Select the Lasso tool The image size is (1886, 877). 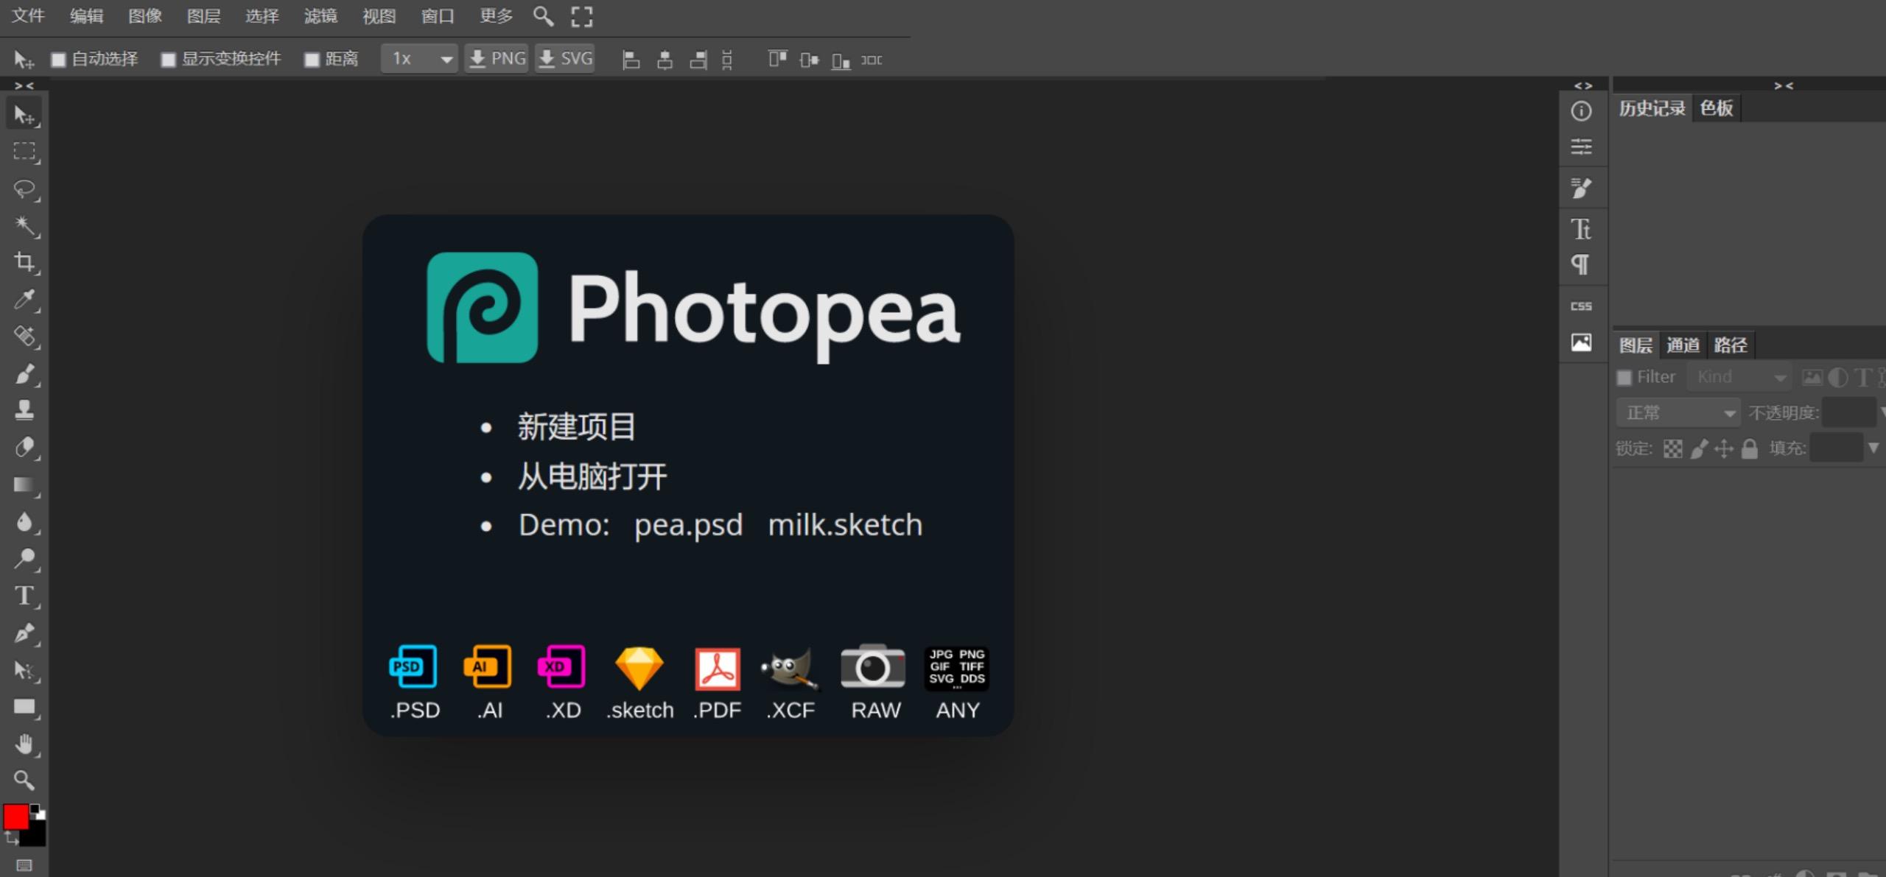tap(24, 189)
